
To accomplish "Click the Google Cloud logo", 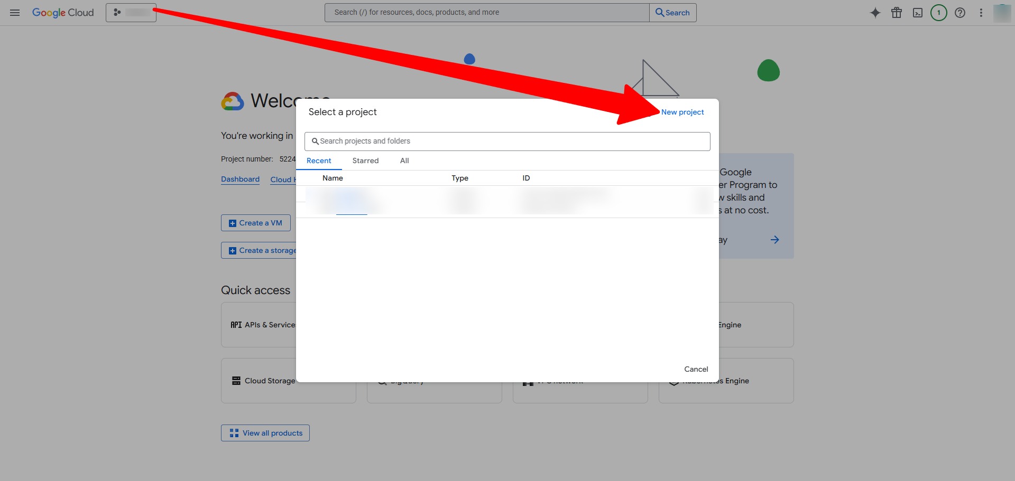I will tap(63, 13).
